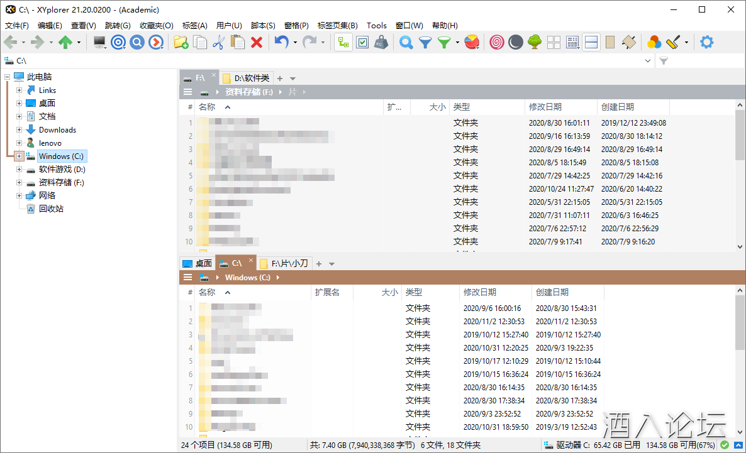Click the color filters balls icon
The height and width of the screenshot is (453, 746).
tap(654, 42)
